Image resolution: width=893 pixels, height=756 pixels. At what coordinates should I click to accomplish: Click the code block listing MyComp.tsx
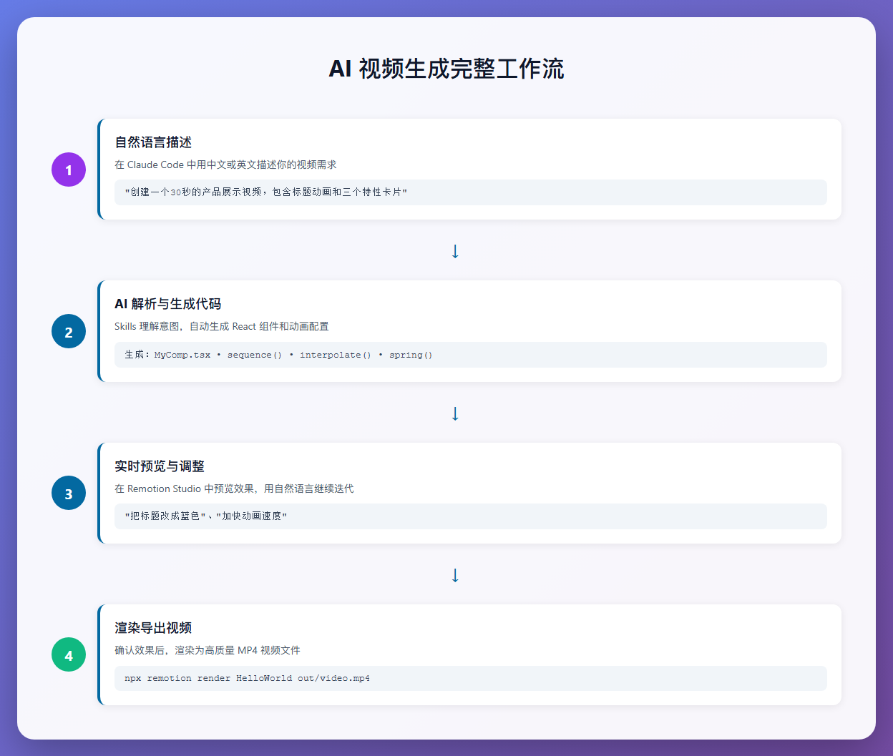point(471,355)
